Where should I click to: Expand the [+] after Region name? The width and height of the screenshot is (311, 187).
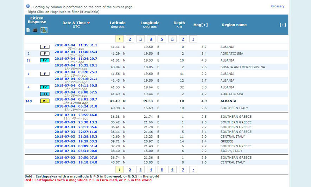point(283,25)
